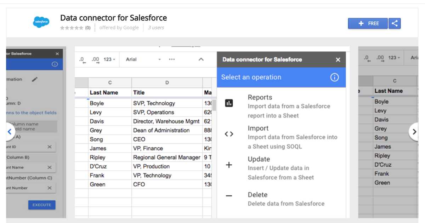
Task: Click the share icon button
Action: click(395, 23)
